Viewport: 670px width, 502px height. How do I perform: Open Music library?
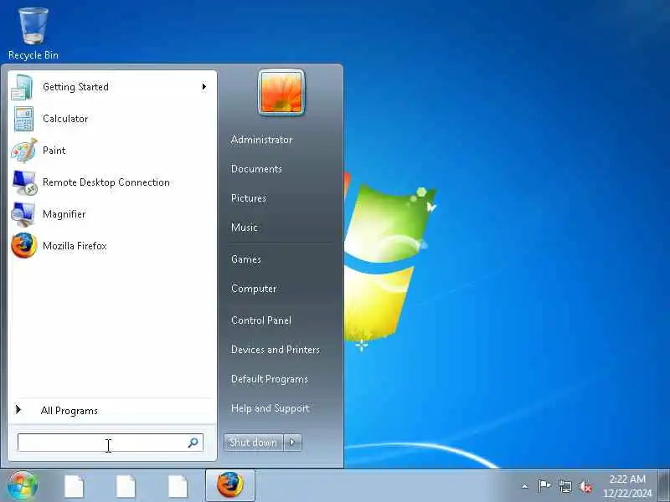244,227
